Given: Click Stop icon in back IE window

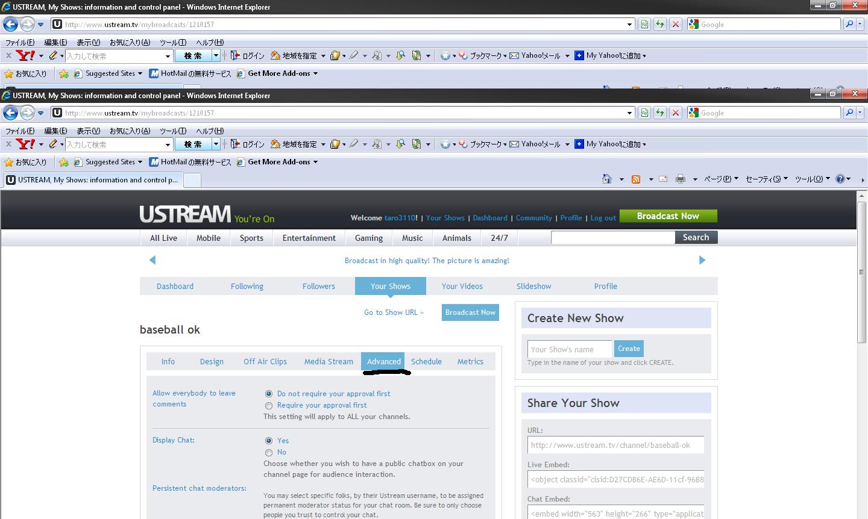Looking at the screenshot, I should (676, 25).
